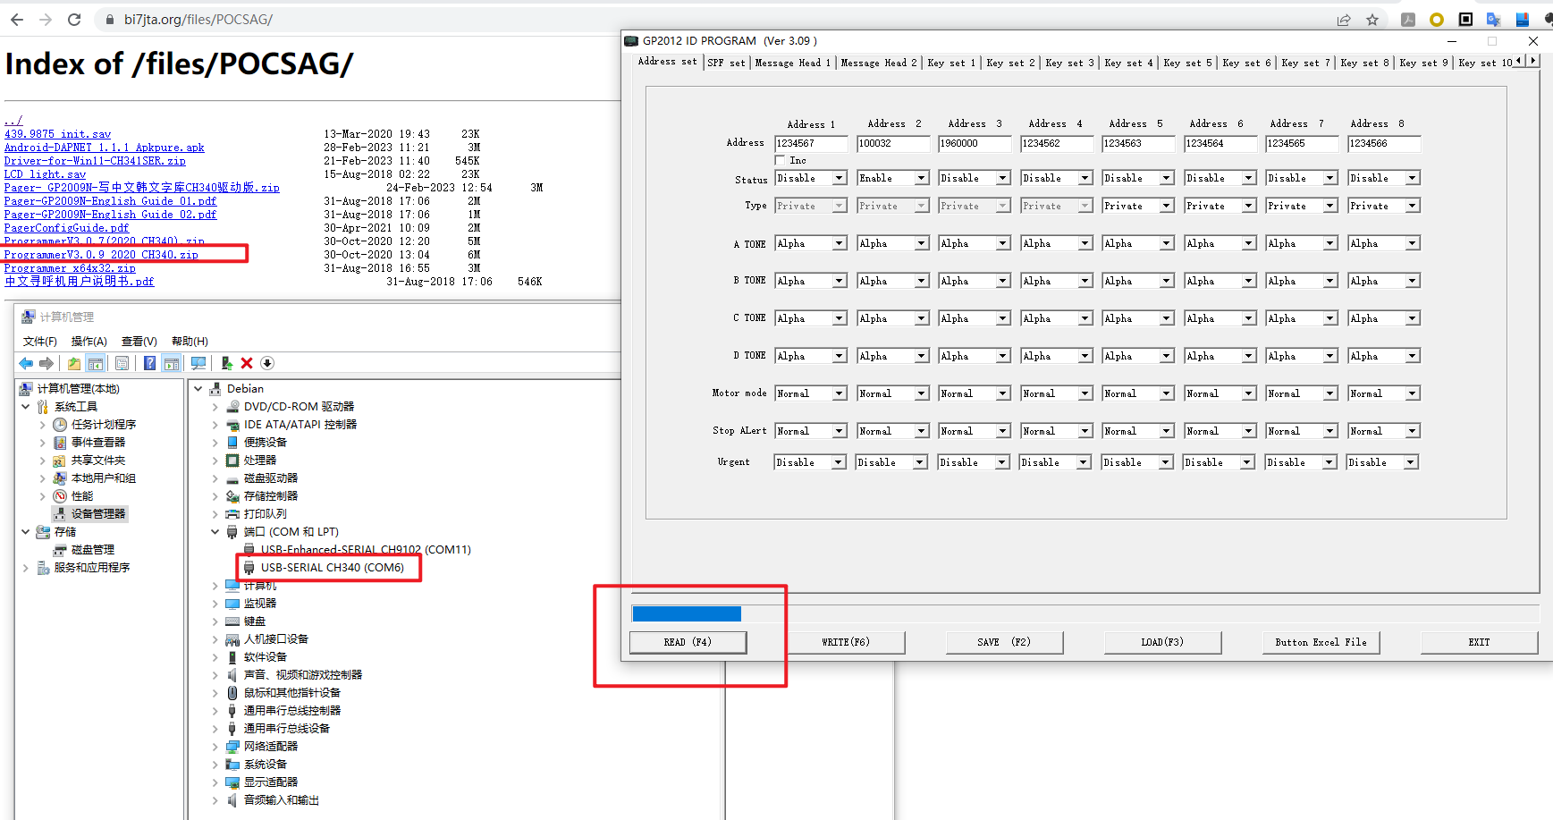Reload the browser page
Viewport: 1553px width, 820px height.
click(74, 20)
